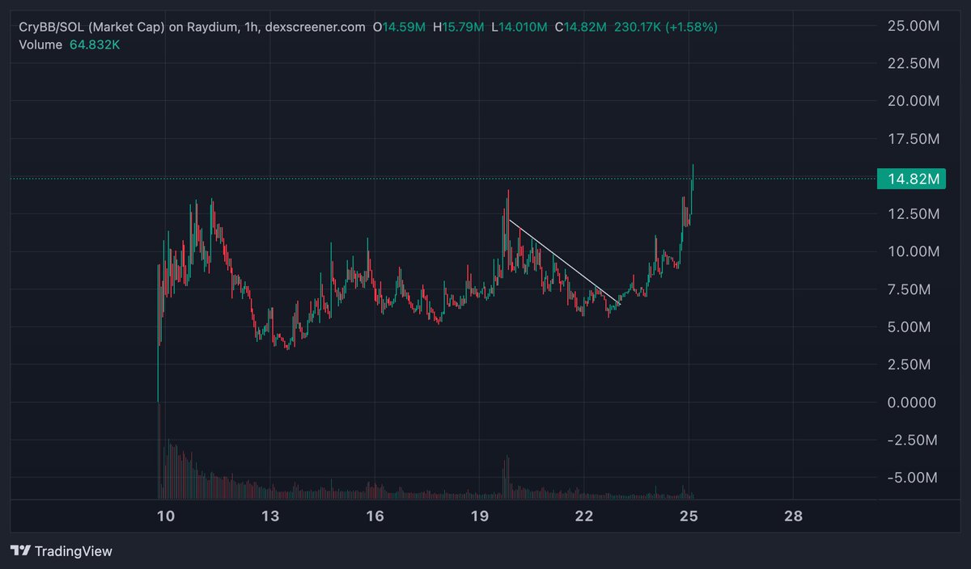The image size is (971, 569).
Task: Select the white descending trendline on the chart
Action: click(565, 263)
